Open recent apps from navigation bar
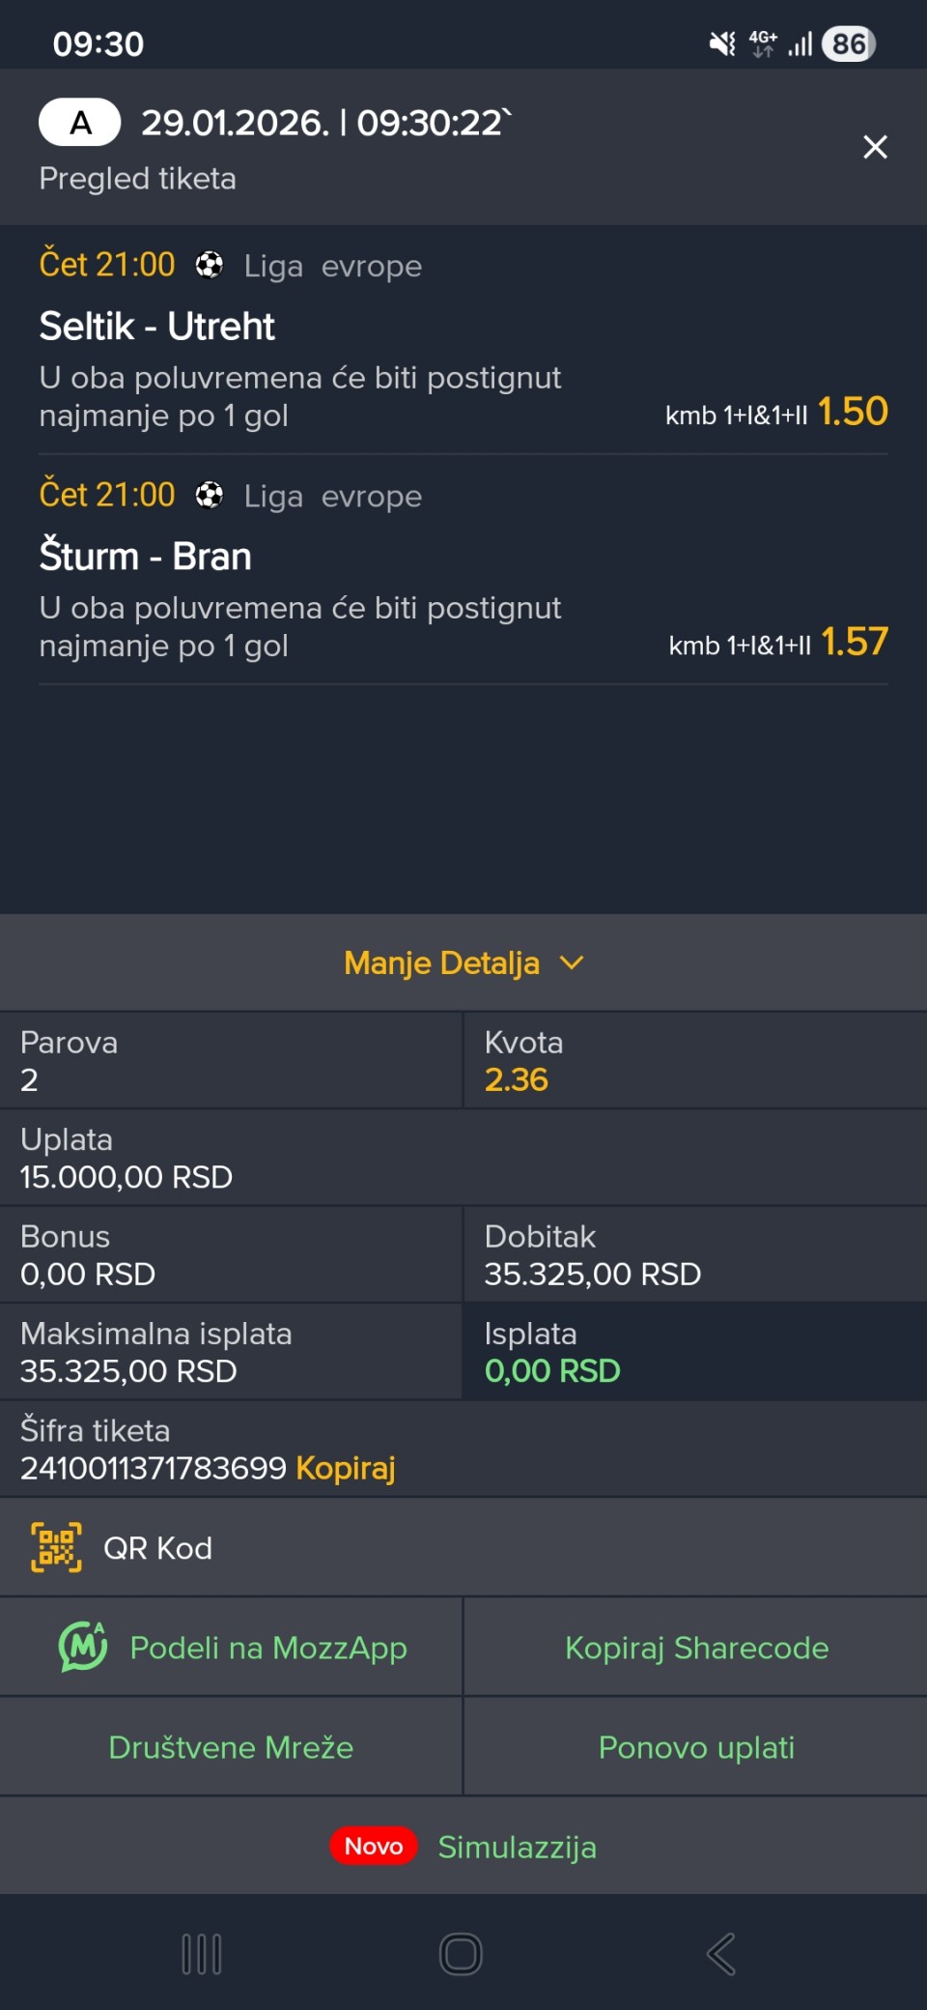Viewport: 927px width, 2010px height. point(202,1954)
